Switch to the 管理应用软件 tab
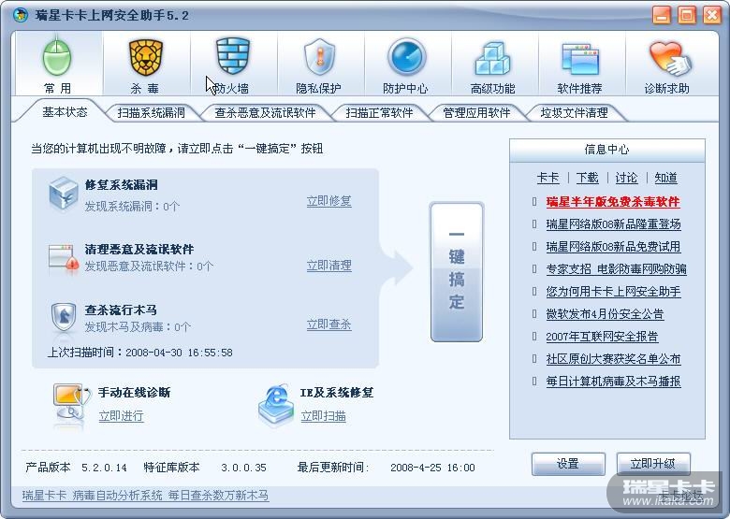The image size is (730, 519). tap(476, 112)
